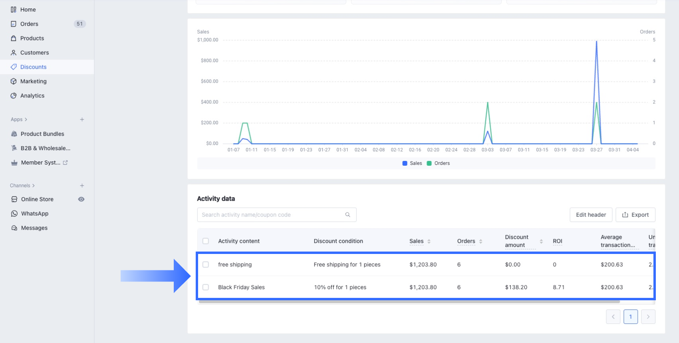Image resolution: width=679 pixels, height=343 pixels.
Task: Click the plus icon next to Channels
Action: 82,186
